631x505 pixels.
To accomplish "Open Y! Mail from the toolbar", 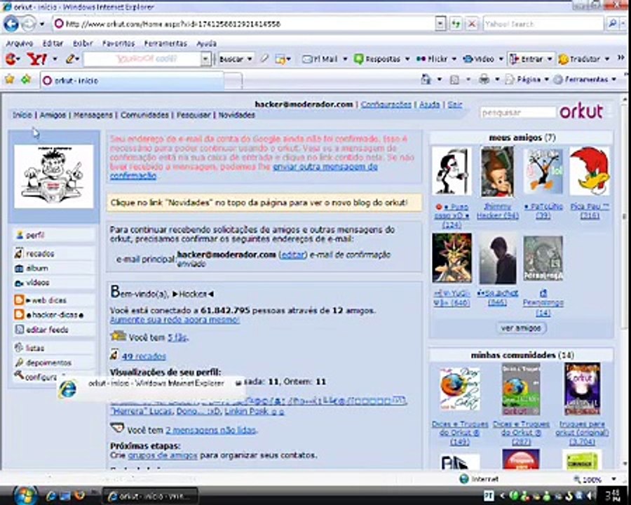I will [x=320, y=59].
